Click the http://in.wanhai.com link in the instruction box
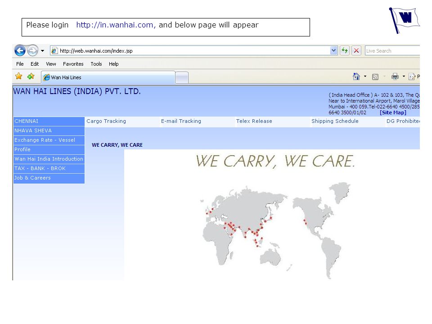432x324 pixels. [116, 25]
